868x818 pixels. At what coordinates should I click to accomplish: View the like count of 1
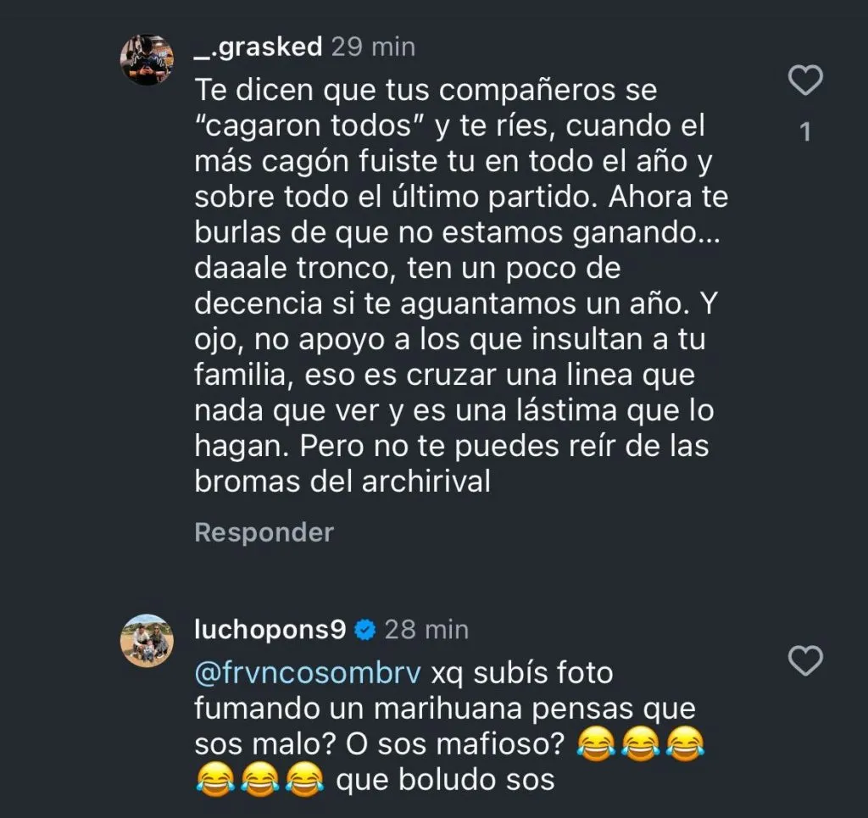point(805,131)
